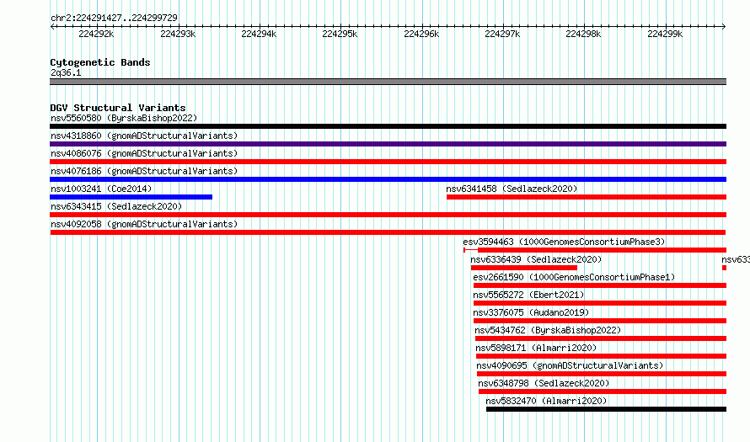Select the gray 2q36.1 cytogenetic band bar

click(388, 82)
